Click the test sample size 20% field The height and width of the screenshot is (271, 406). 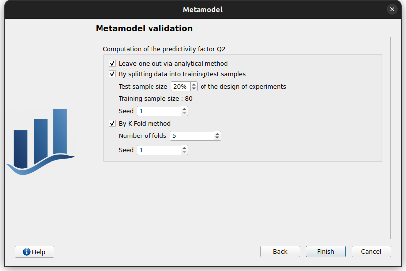180,87
